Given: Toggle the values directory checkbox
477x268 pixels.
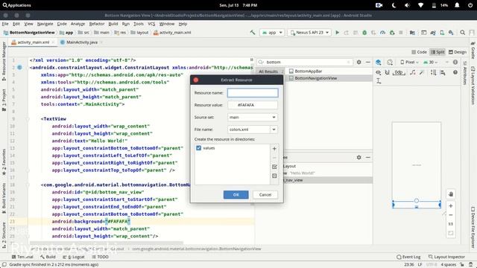Looking at the screenshot, I should pyautogui.click(x=199, y=148).
